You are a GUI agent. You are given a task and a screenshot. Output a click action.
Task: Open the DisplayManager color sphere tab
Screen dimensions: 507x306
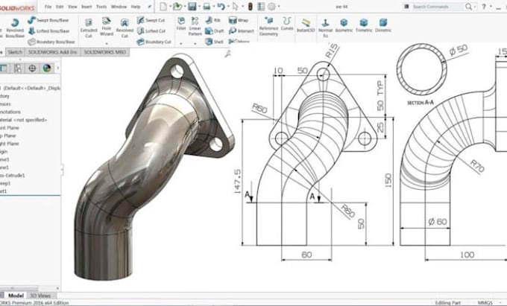47,68
